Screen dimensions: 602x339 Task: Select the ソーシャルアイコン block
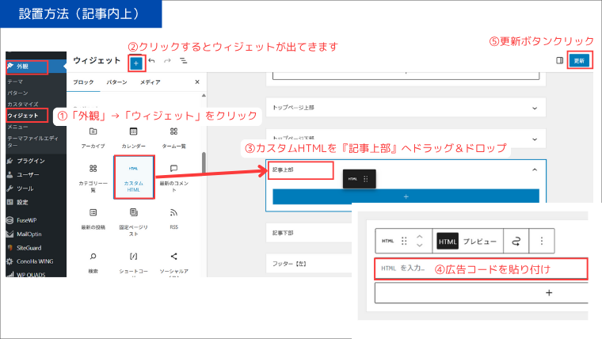pos(174,263)
